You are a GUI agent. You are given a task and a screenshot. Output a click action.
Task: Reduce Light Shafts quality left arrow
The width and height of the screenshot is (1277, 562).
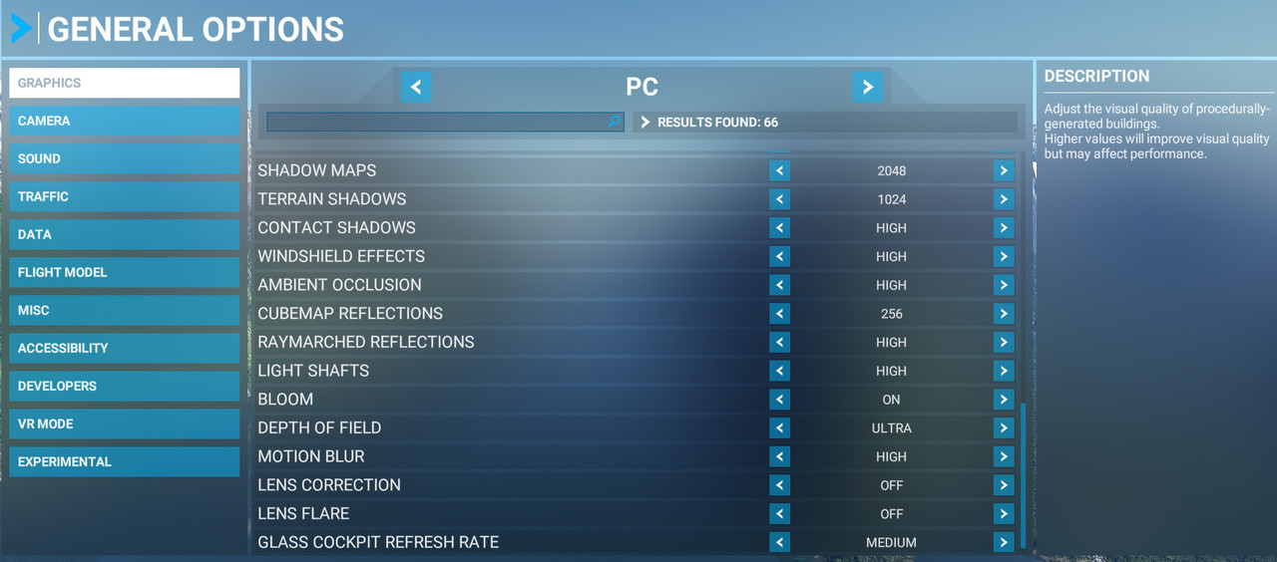tap(779, 371)
